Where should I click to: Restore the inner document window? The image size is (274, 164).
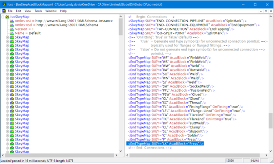pos(266,11)
